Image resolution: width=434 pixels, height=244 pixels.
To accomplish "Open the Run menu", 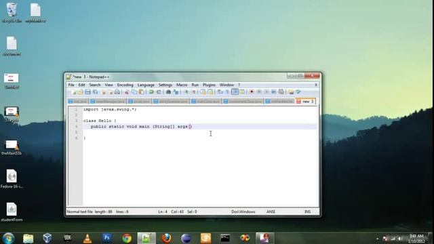I will coord(195,85).
